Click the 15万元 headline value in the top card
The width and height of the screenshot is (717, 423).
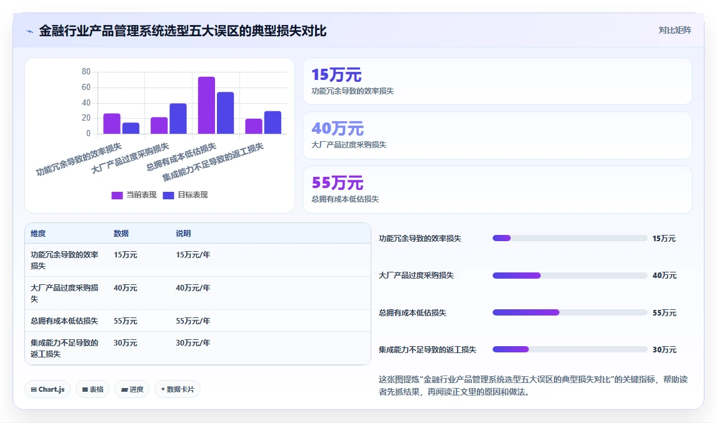336,74
